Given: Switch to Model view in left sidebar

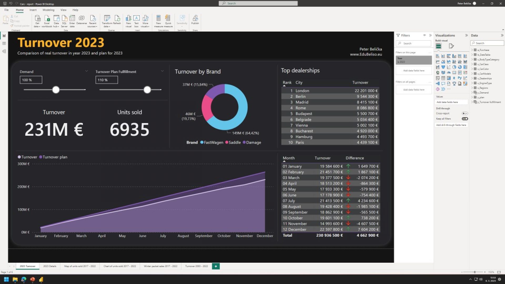Looking at the screenshot, I should (x=4, y=51).
